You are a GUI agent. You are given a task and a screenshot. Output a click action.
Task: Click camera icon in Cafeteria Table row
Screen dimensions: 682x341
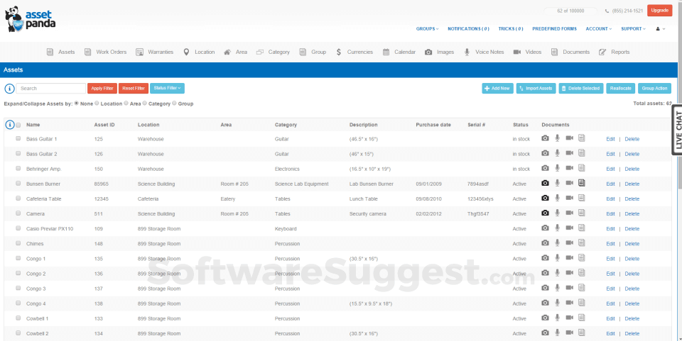pos(545,199)
